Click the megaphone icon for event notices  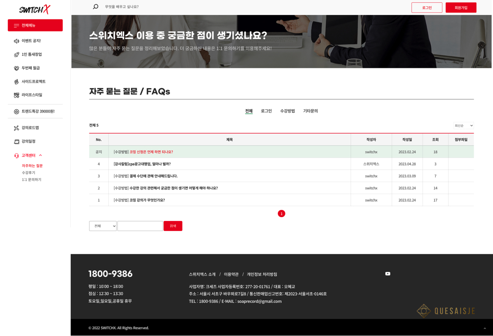point(16,41)
